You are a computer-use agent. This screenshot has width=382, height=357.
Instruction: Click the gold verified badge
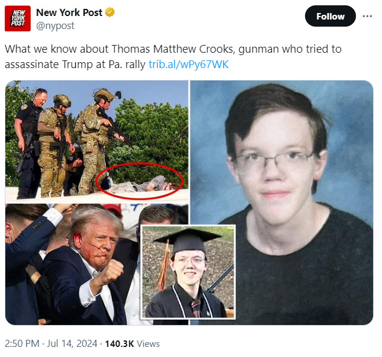pyautogui.click(x=110, y=12)
